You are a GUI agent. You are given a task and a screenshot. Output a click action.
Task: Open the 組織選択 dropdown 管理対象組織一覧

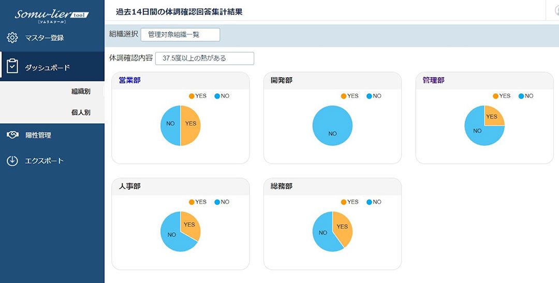tap(181, 35)
